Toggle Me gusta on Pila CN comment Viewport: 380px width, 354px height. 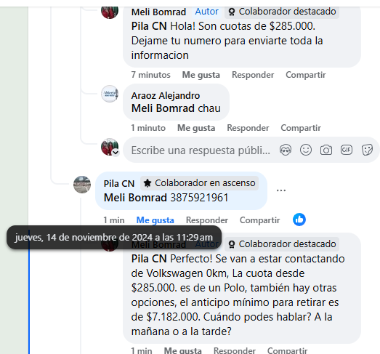155,220
